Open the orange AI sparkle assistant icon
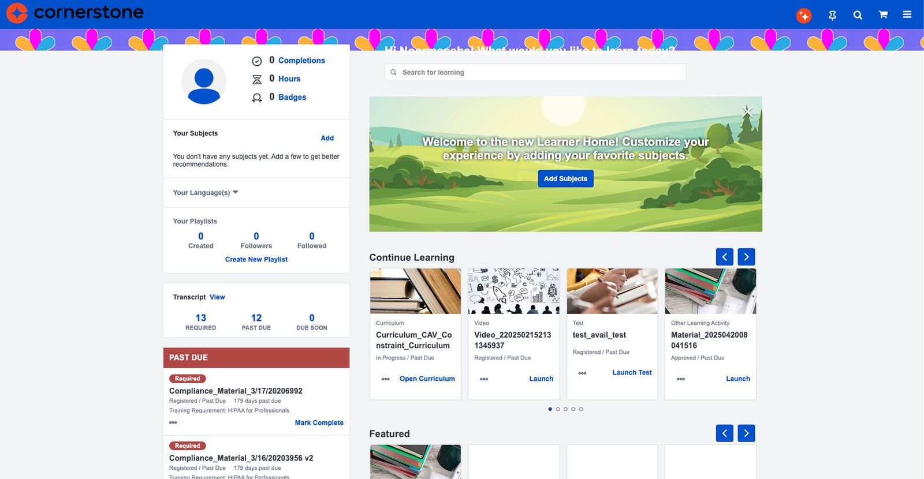The width and height of the screenshot is (924, 479). tap(804, 16)
